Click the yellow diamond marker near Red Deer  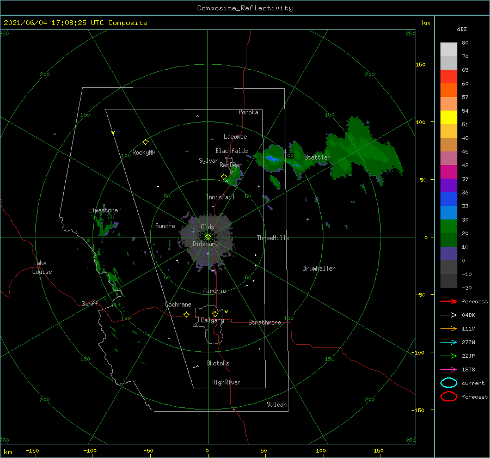click(224, 176)
